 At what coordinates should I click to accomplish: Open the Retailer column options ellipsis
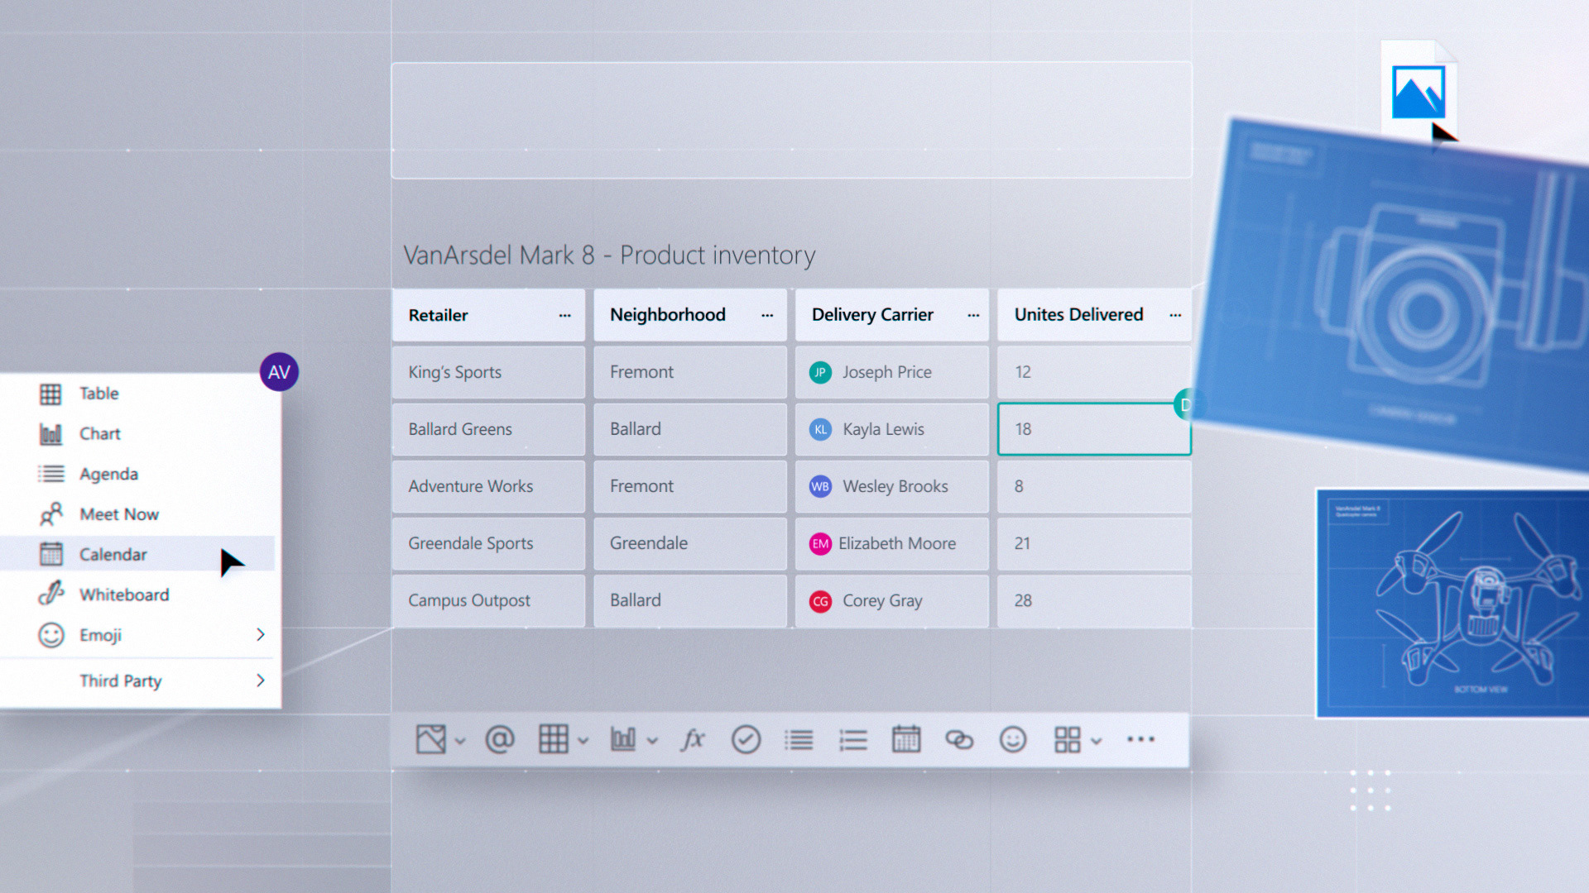[564, 315]
